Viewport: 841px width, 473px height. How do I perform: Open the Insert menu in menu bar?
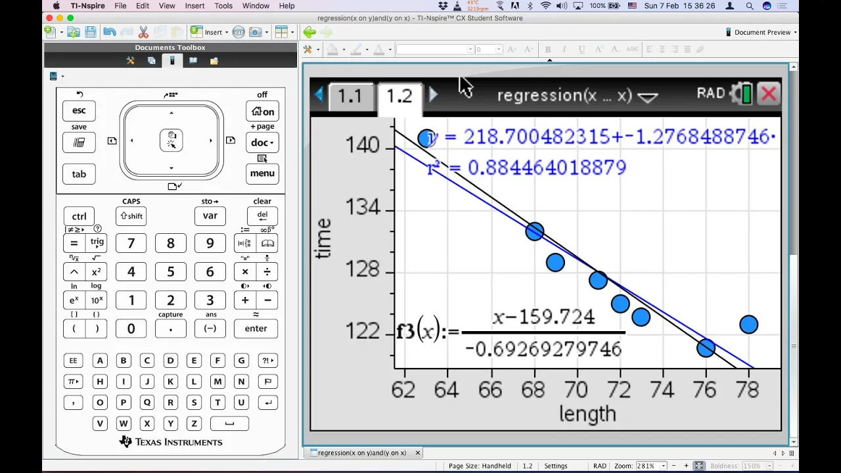[x=194, y=6]
